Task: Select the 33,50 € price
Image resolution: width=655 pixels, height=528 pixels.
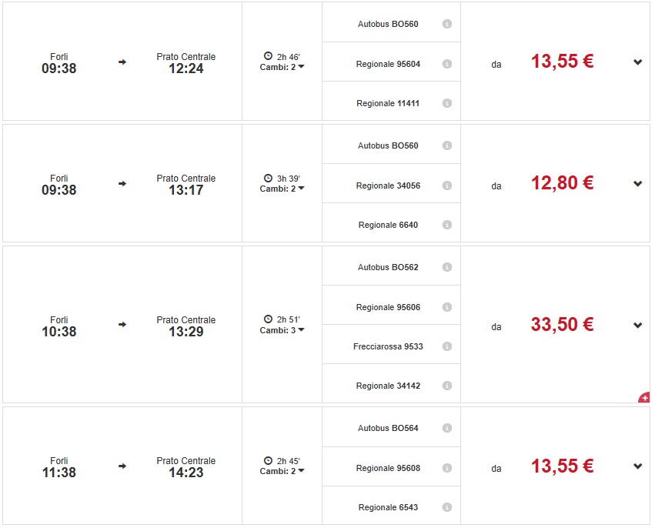Action: [x=562, y=325]
